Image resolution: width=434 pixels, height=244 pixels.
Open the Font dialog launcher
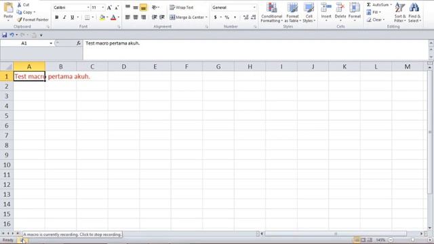pyautogui.click(x=119, y=27)
